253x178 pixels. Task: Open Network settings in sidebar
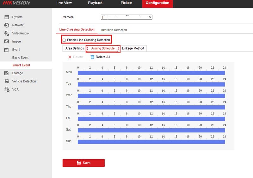[x=18, y=25]
